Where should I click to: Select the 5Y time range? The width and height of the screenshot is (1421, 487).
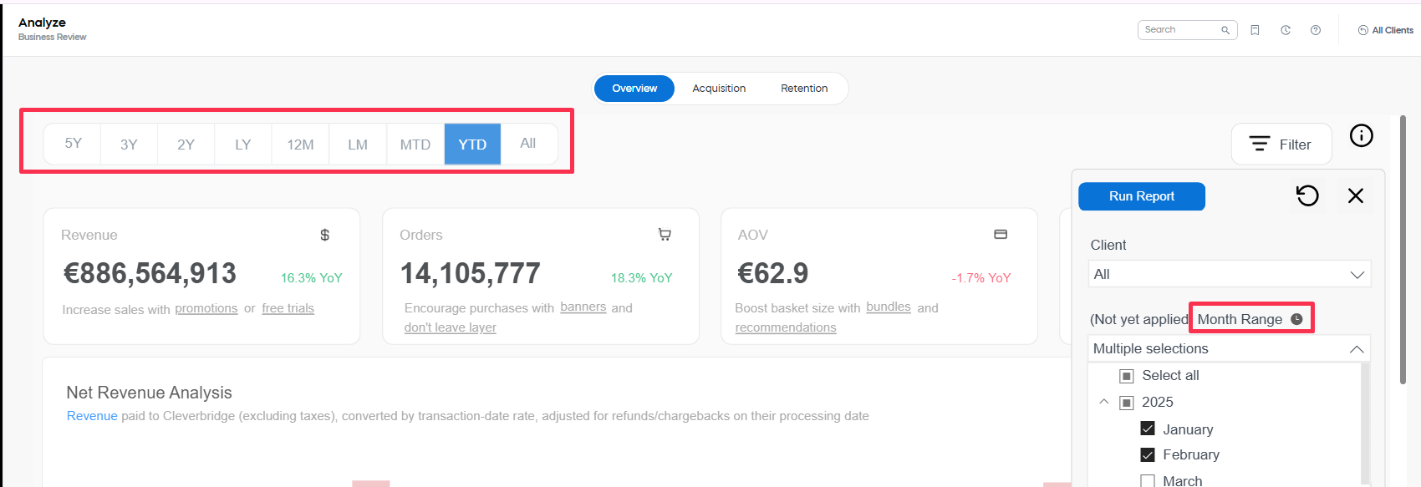coord(73,144)
